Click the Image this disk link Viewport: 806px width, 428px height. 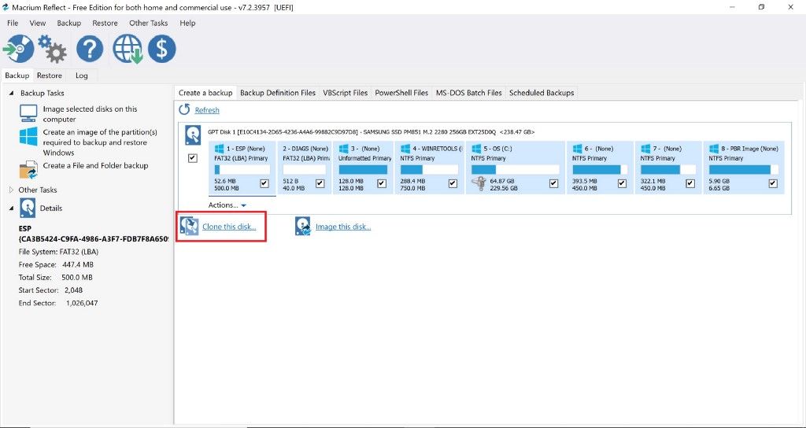click(342, 227)
